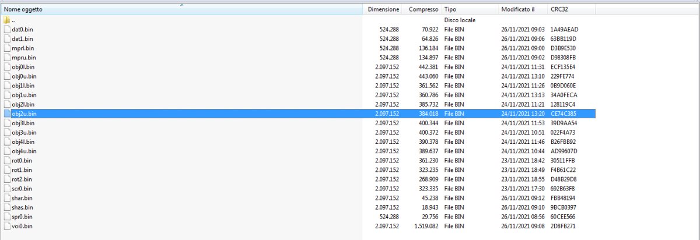Click the mprl.bin file icon
Viewport: 700px width, 240px height.
(x=6, y=48)
